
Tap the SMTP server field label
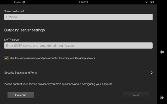(12, 40)
